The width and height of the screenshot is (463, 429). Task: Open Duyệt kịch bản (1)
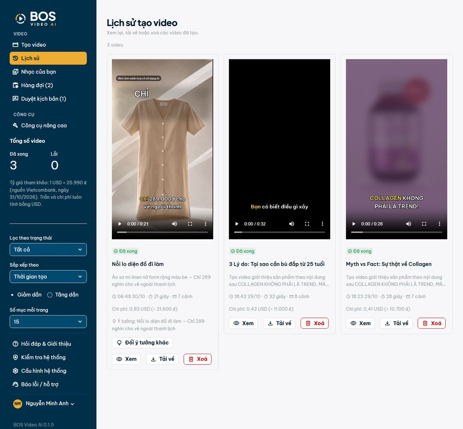tap(48, 99)
